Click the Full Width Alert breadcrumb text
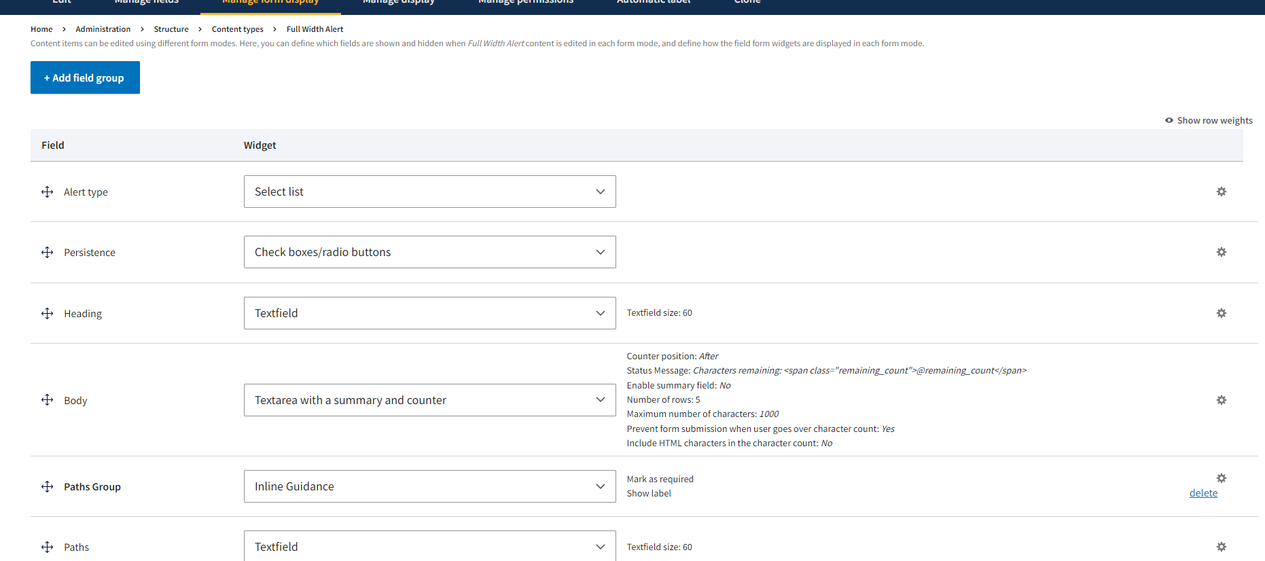The width and height of the screenshot is (1265, 561). pos(315,29)
